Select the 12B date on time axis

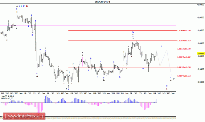(x=155, y=93)
